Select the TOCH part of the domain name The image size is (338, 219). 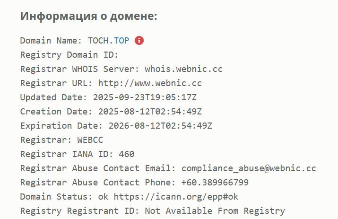click(x=97, y=41)
